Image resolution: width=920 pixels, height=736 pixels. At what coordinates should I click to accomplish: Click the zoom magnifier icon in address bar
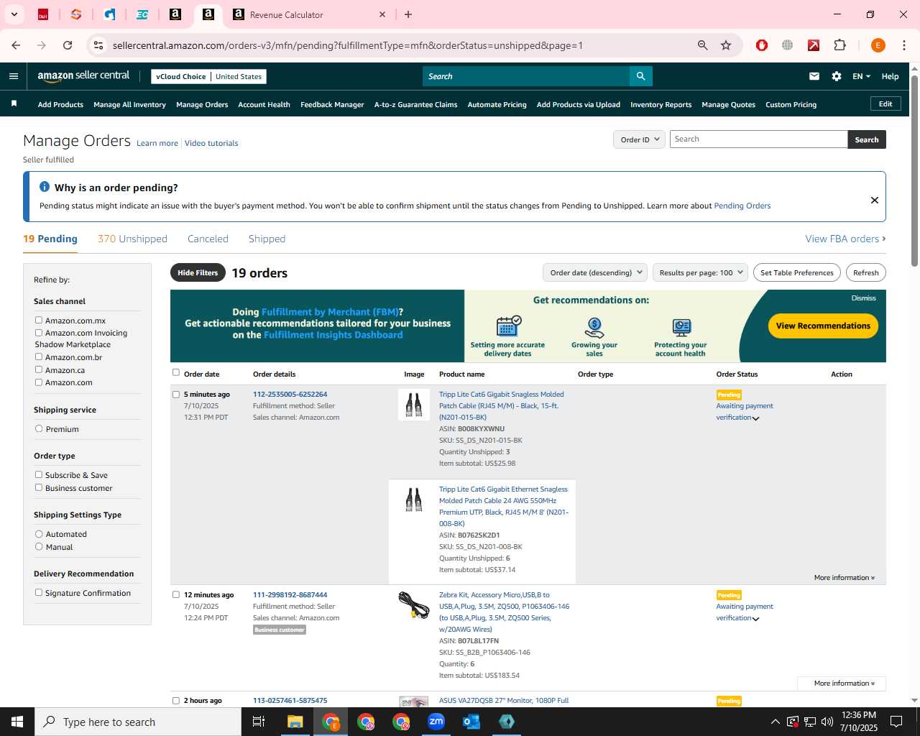[x=703, y=45]
